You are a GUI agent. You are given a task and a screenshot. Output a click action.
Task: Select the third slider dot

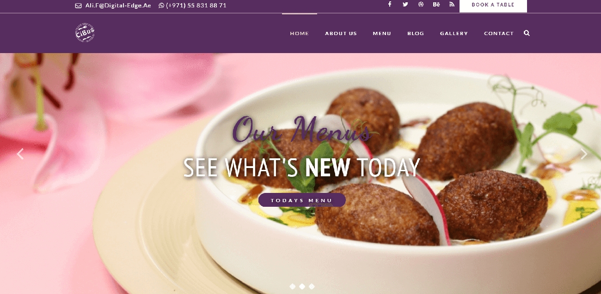312,287
